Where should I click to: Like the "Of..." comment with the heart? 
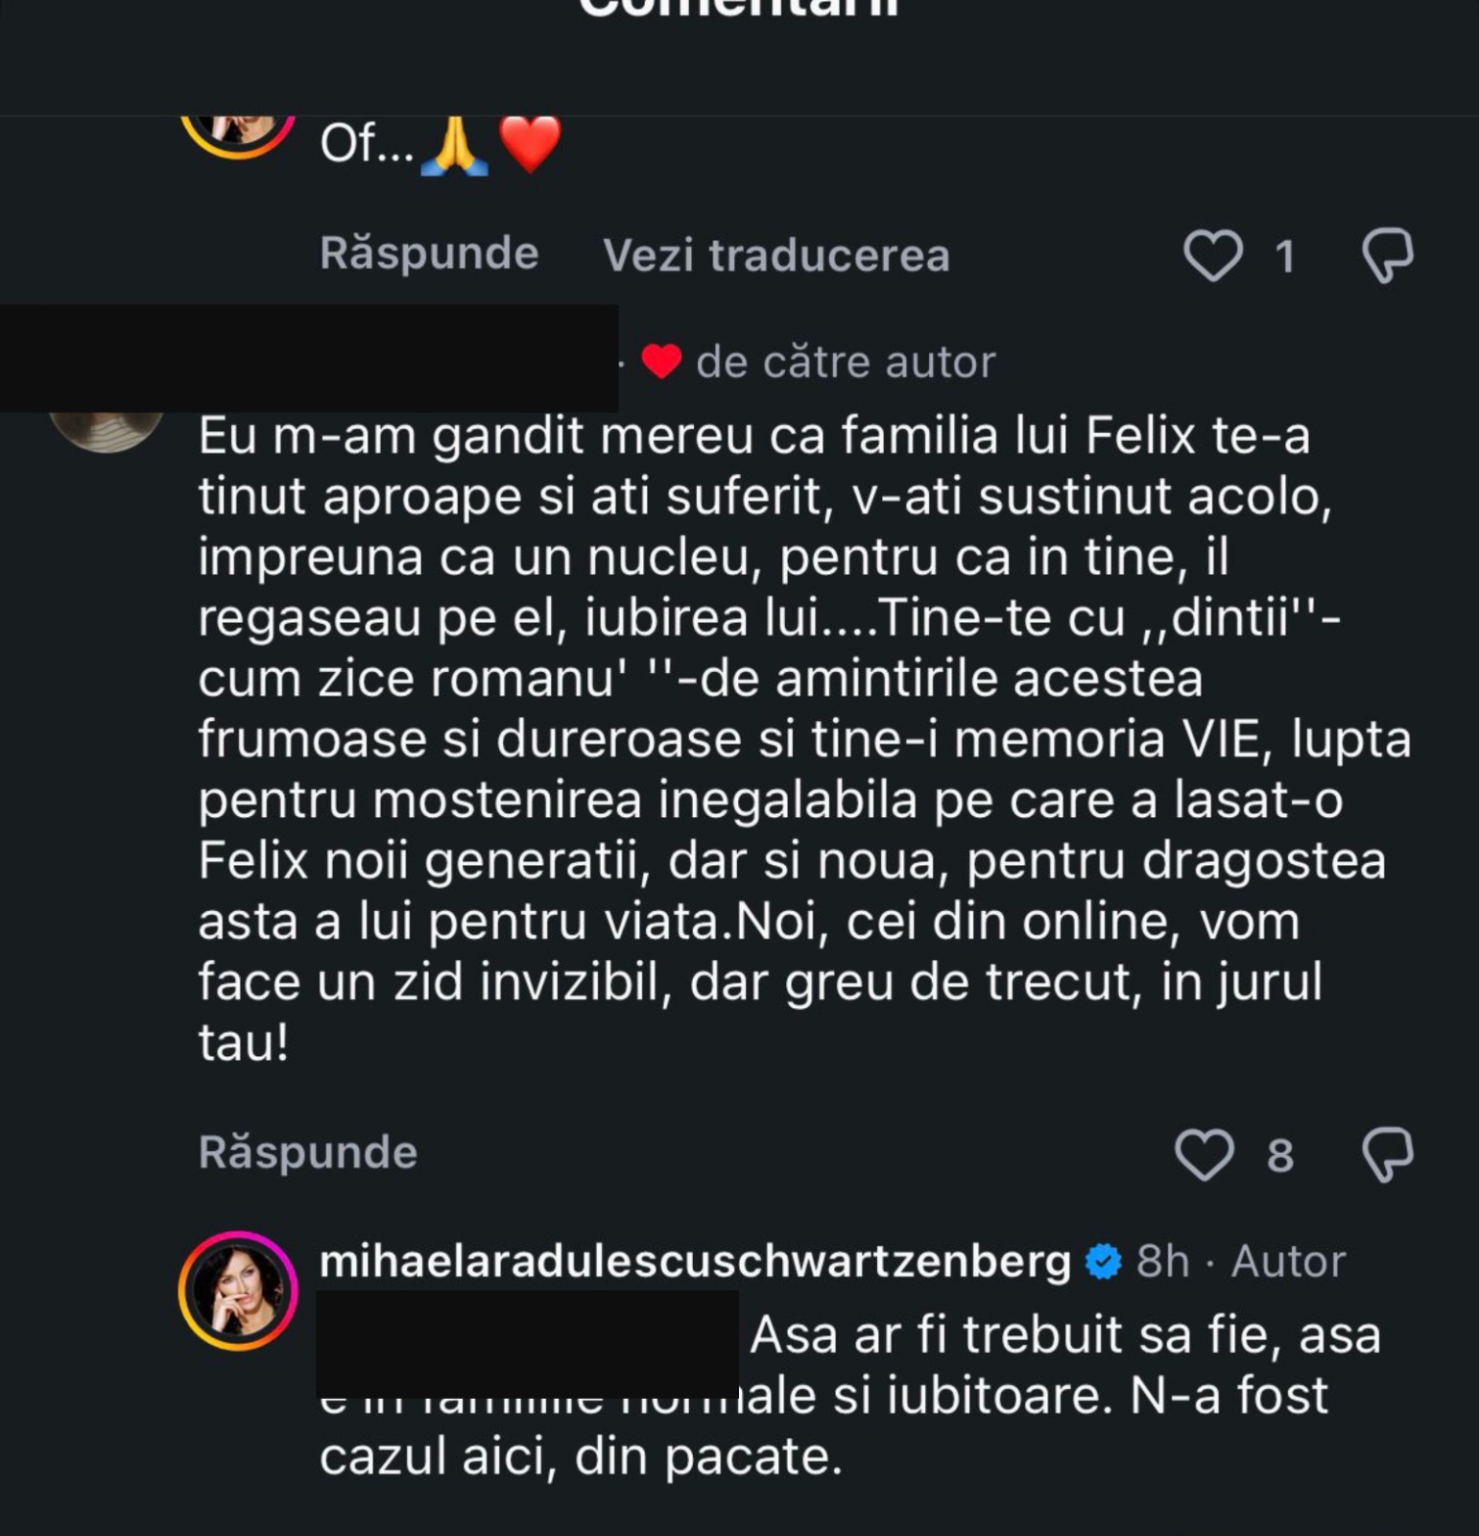1212,255
